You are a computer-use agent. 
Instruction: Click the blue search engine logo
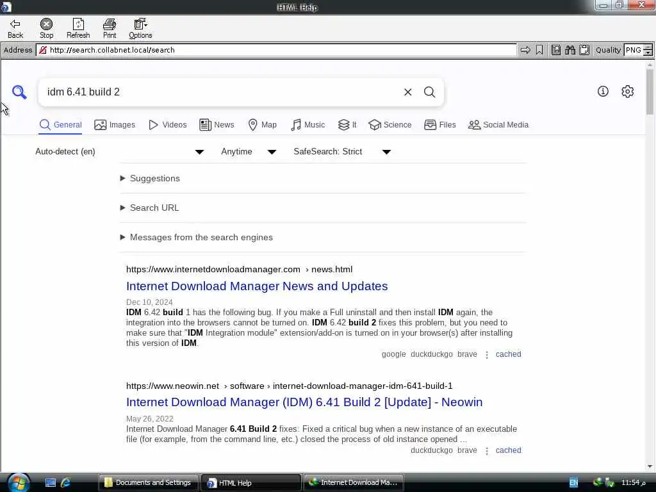click(19, 92)
